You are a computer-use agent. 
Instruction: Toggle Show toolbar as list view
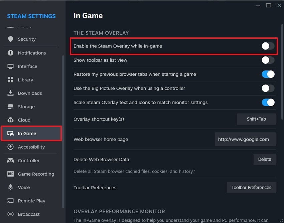coord(268,60)
